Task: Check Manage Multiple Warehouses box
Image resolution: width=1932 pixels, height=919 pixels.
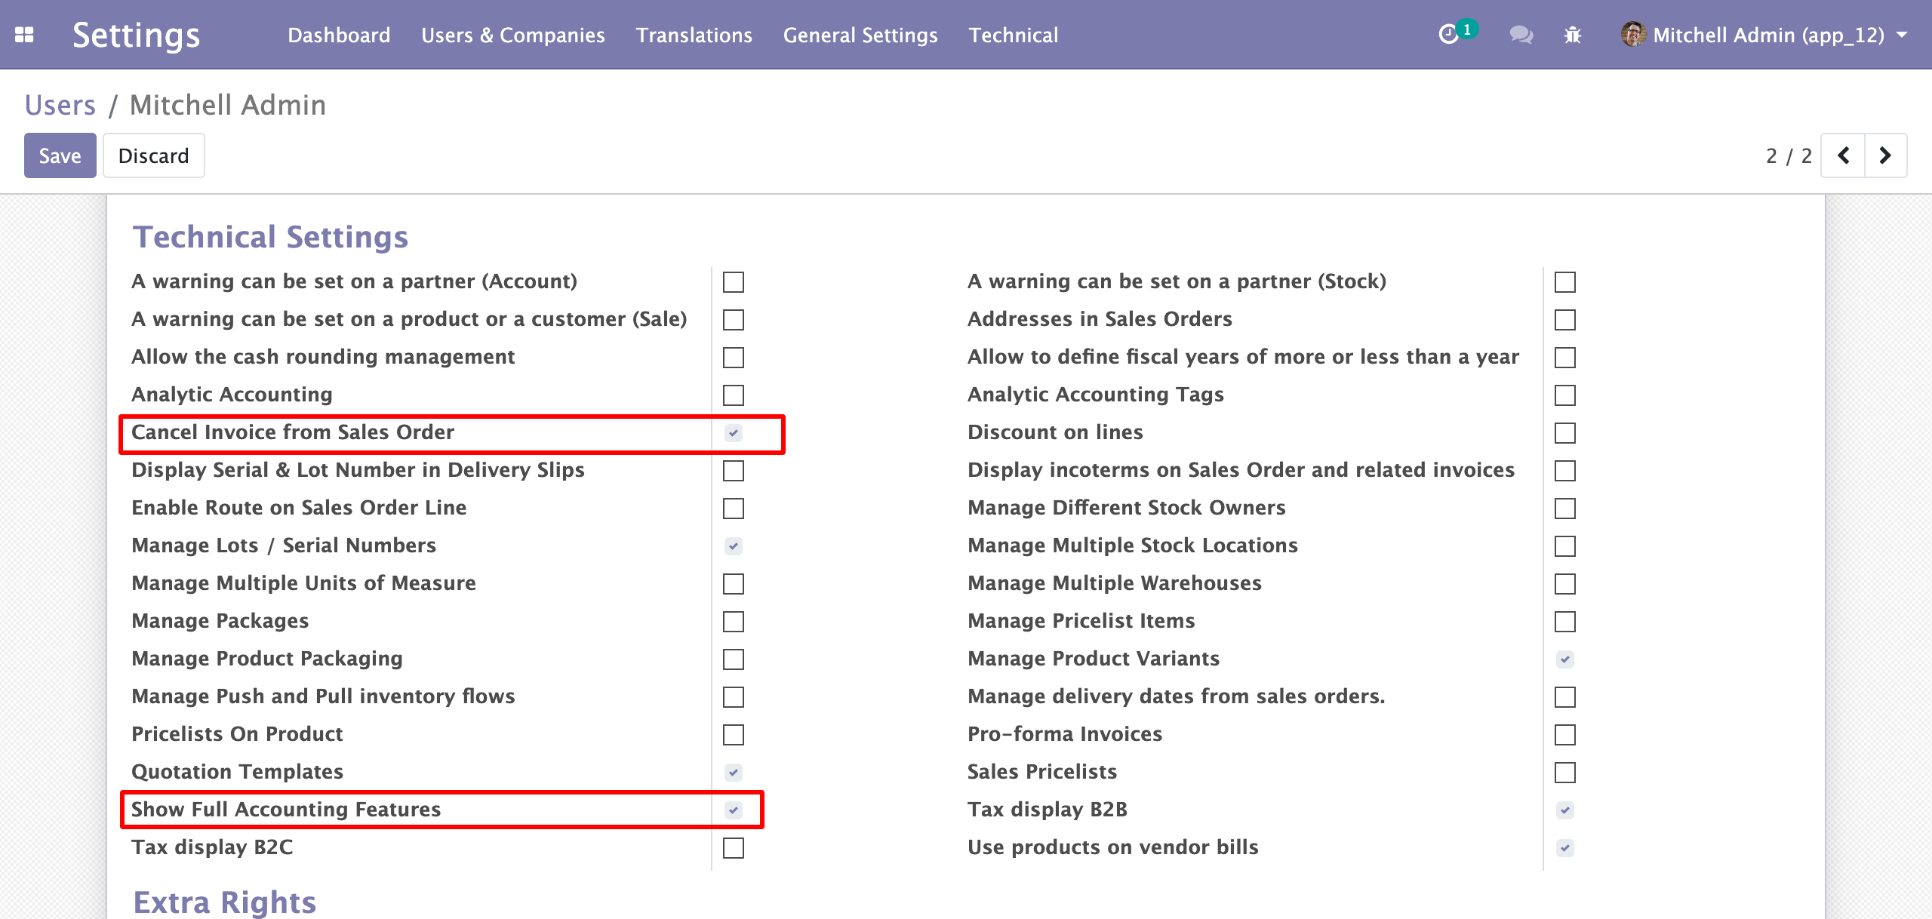Action: tap(1565, 584)
